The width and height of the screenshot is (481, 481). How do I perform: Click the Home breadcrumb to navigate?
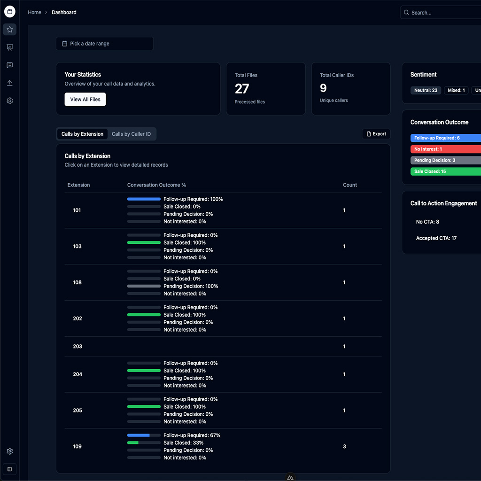tap(34, 12)
